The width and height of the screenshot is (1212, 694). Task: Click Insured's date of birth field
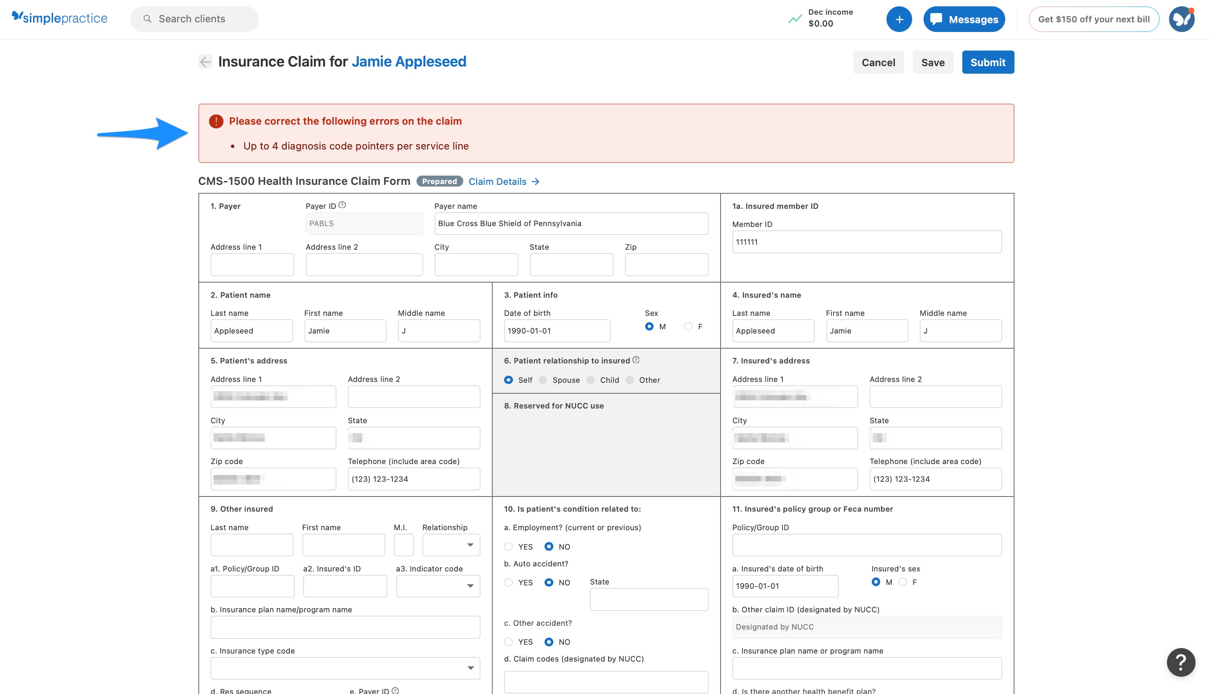click(x=785, y=586)
